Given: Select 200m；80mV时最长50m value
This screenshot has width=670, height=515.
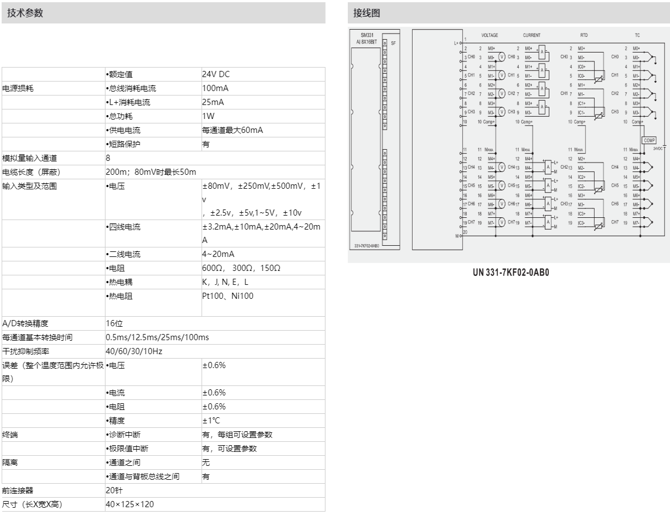Looking at the screenshot, I should (151, 172).
